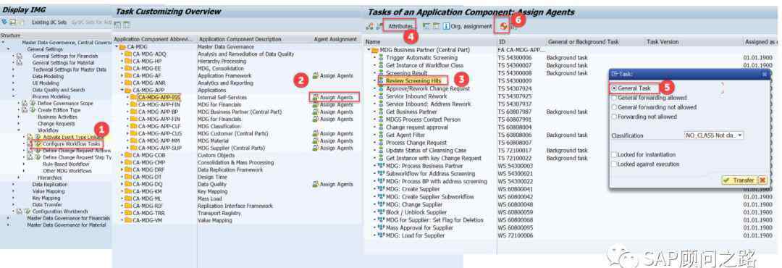Collapse the CA-MDG-APP node
782x268 pixels.
pyautogui.click(x=122, y=91)
